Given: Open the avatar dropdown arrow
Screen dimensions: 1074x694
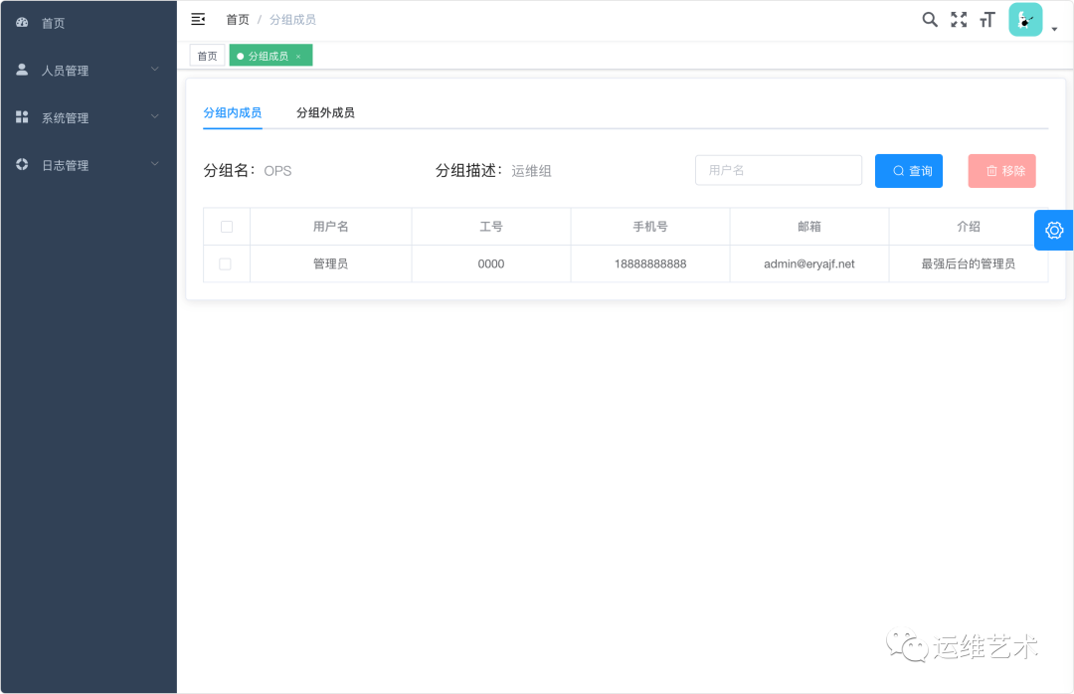Looking at the screenshot, I should coord(1054,29).
